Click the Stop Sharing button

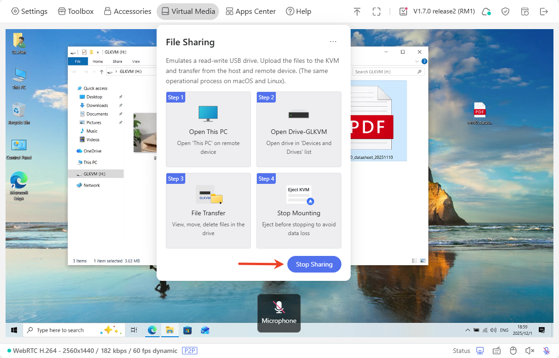[x=314, y=264]
